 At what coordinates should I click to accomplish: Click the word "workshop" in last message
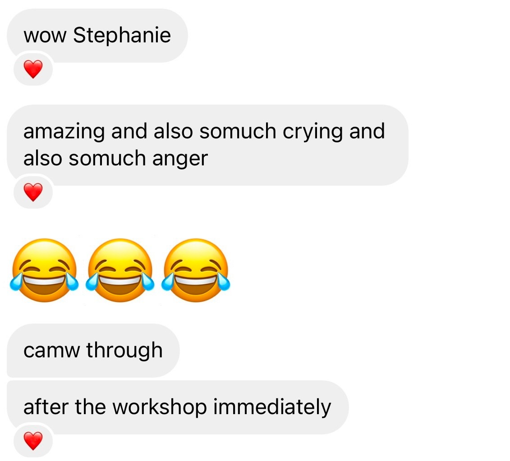(x=159, y=407)
